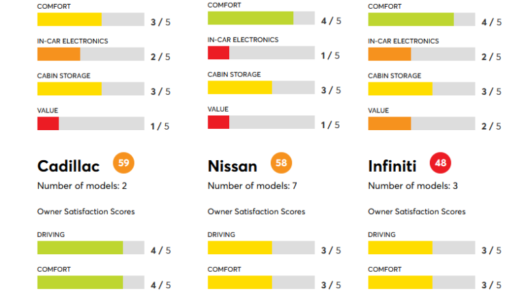
Task: Open the Cadillac brand heading
Action: tap(68, 166)
